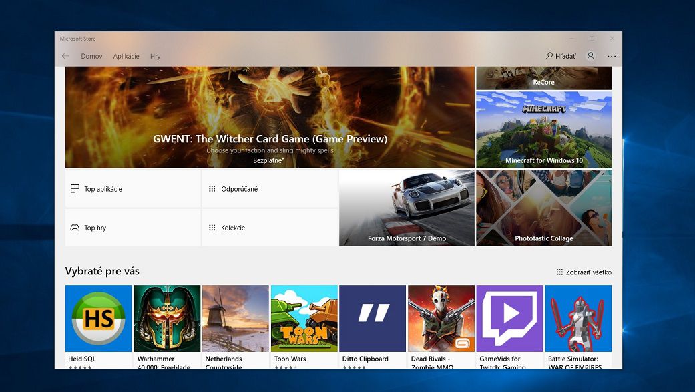Open Forza Motorsport 7 Demo tile

(x=407, y=208)
